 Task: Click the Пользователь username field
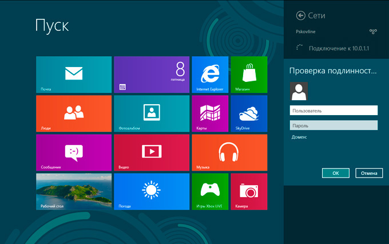point(334,111)
